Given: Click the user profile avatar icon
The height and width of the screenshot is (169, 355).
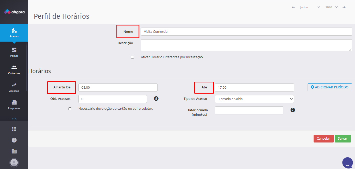Looking at the screenshot, I should 14,162.
